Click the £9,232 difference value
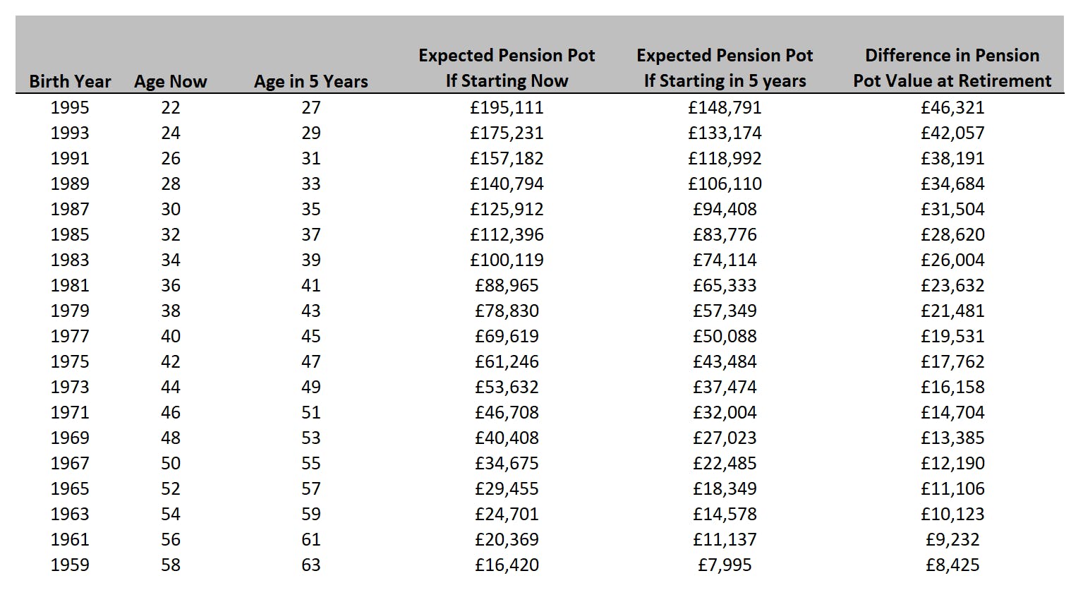This screenshot has height=595, width=1083. 952,539
